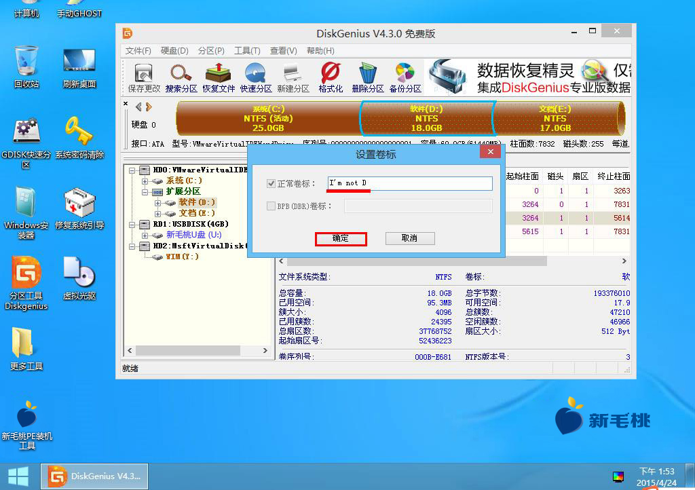Click the 保存更改 save changes toolbar icon
Image resolution: width=695 pixels, height=490 pixels.
pos(144,77)
